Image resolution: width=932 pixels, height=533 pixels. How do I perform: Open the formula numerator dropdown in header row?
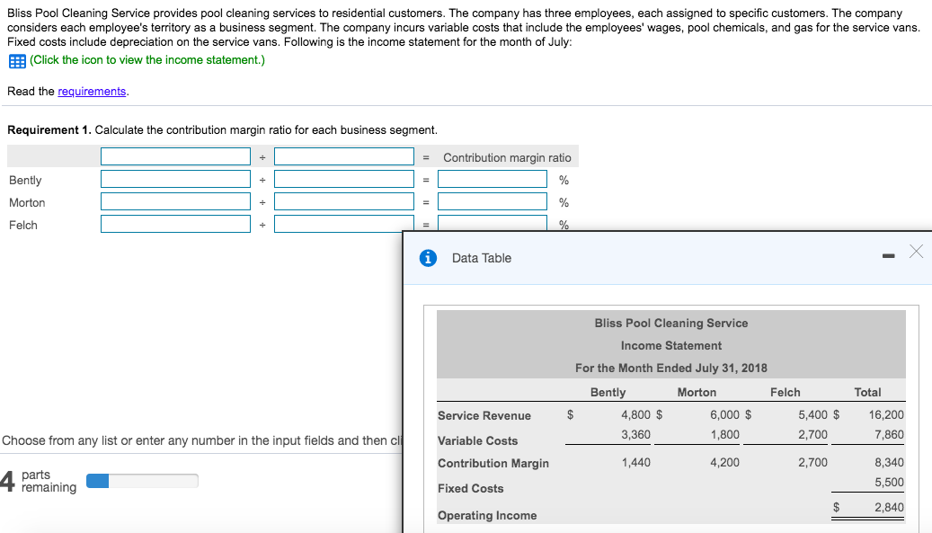175,157
